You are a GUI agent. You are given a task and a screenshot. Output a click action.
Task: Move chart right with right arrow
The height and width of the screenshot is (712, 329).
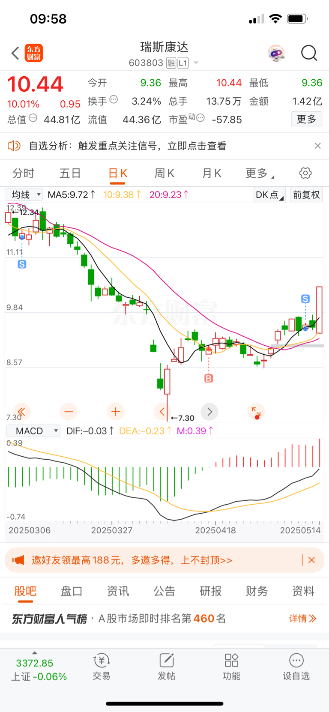(x=209, y=412)
